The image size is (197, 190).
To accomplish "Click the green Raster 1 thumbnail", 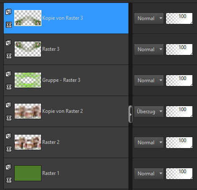I will tap(28, 173).
